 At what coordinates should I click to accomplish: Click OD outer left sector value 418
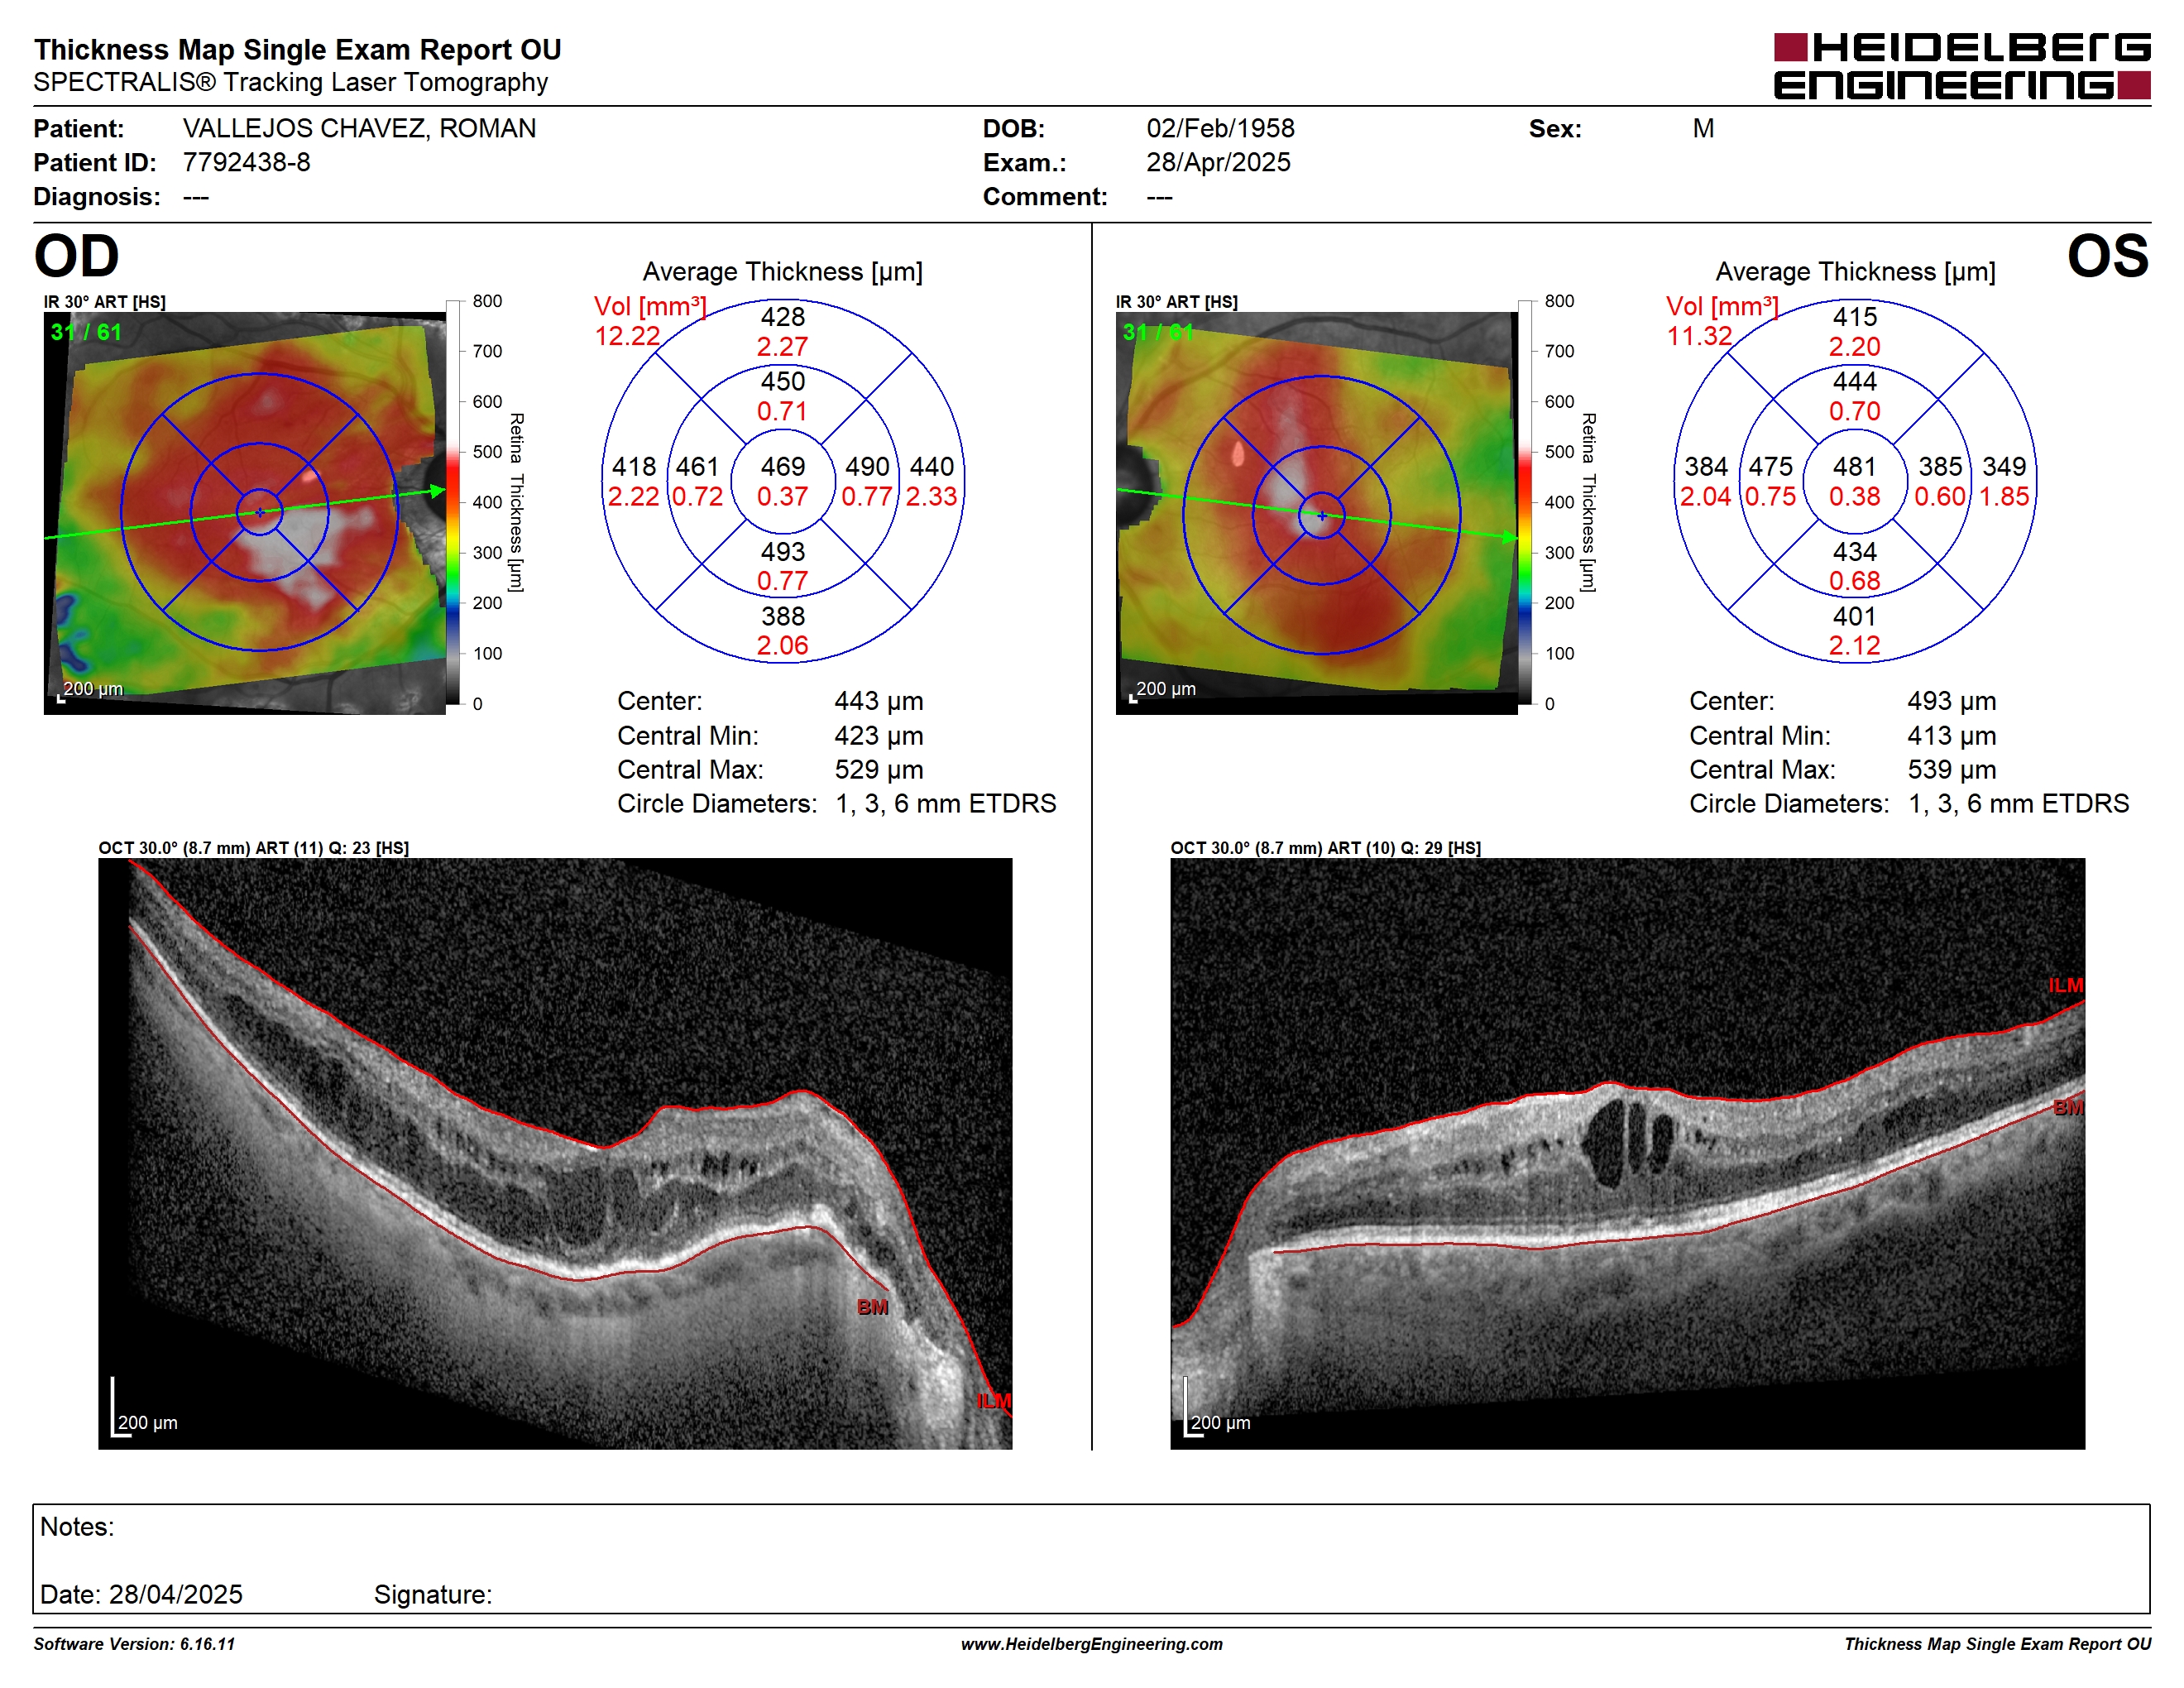pos(634,467)
